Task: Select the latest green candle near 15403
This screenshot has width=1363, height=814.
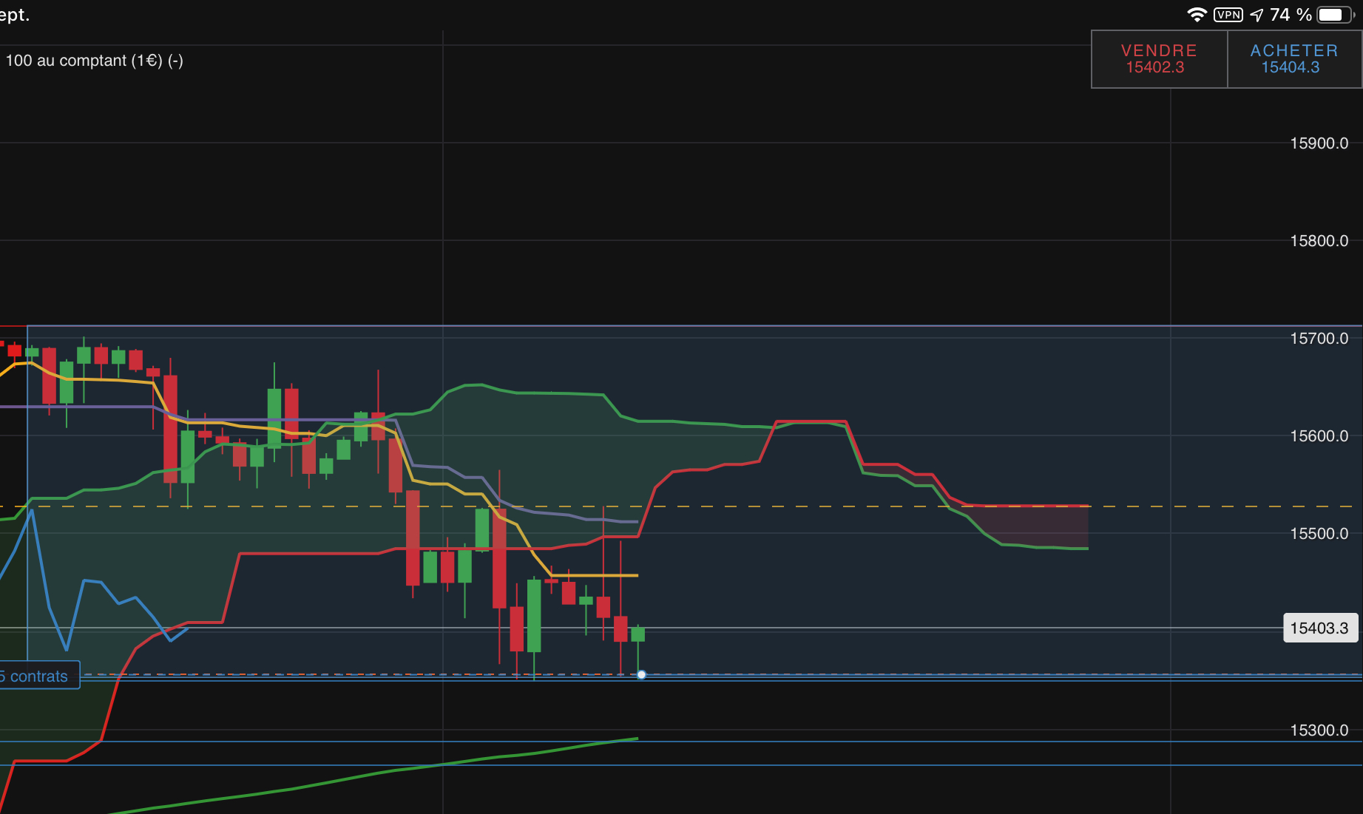Action: (637, 634)
